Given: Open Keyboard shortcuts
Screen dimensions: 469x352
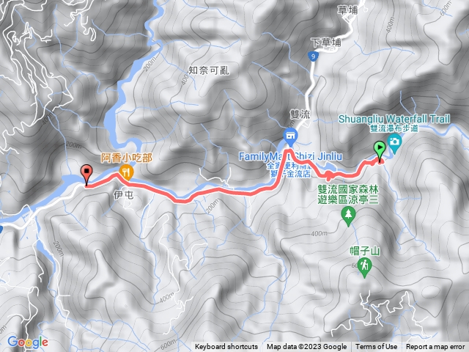Looking at the screenshot, I should [x=226, y=347].
